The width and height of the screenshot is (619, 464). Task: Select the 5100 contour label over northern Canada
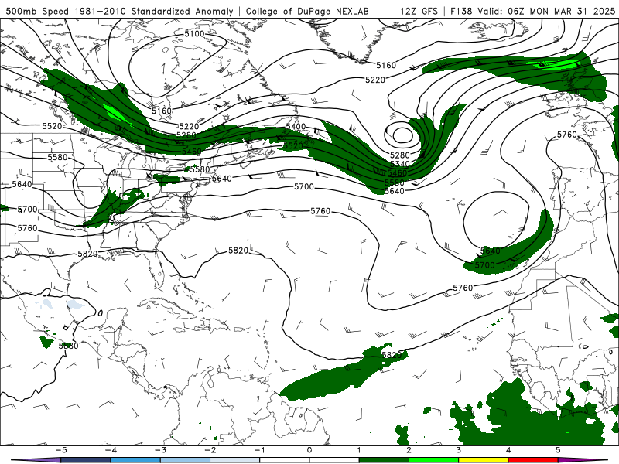[x=195, y=34]
